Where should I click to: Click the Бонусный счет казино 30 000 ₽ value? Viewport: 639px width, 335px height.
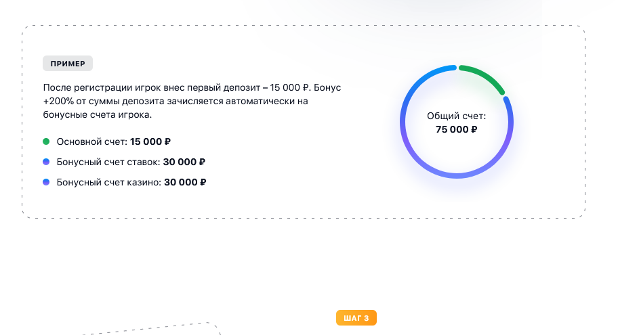pos(185,182)
